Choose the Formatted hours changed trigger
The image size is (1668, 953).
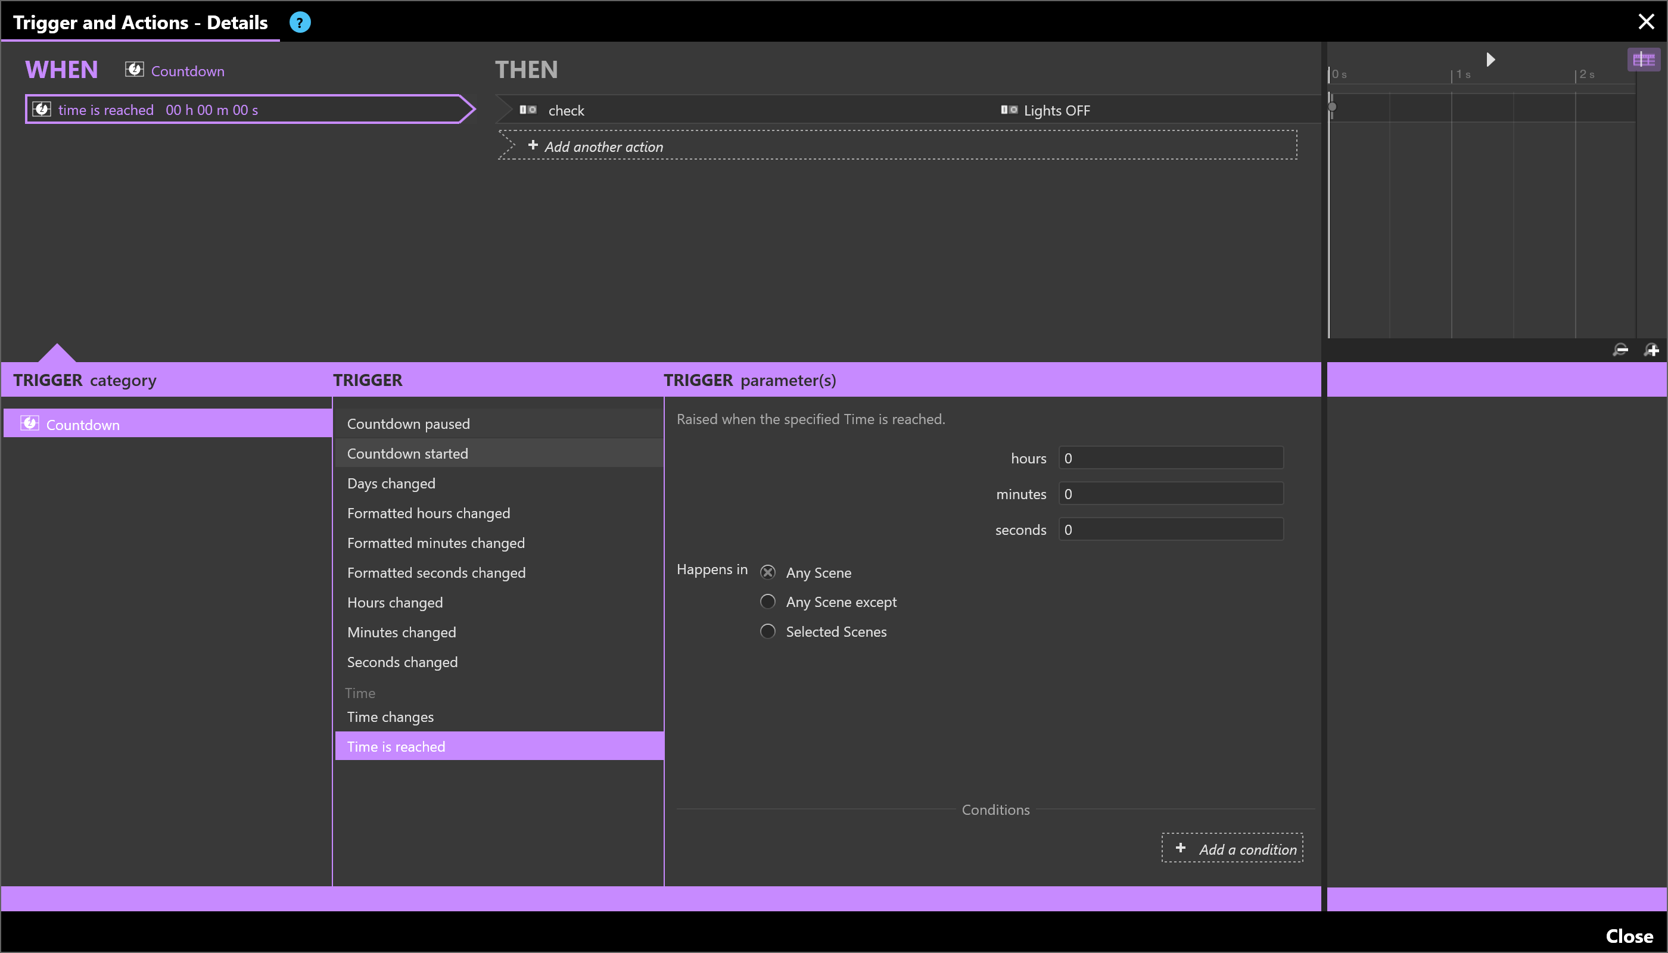click(x=499, y=513)
